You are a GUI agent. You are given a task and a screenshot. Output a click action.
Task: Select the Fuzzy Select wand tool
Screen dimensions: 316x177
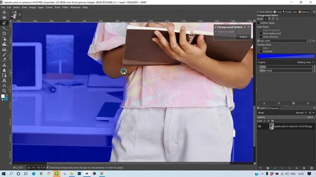point(4,28)
